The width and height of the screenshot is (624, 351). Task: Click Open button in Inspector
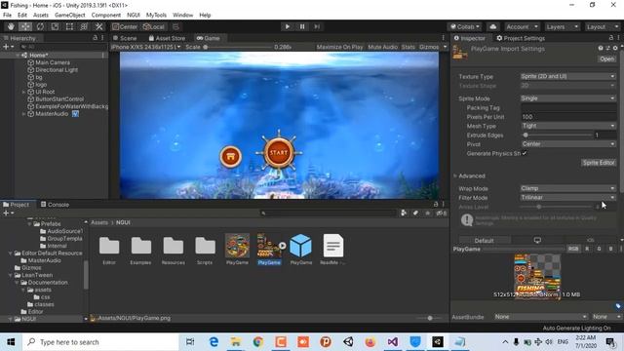pyautogui.click(x=606, y=58)
